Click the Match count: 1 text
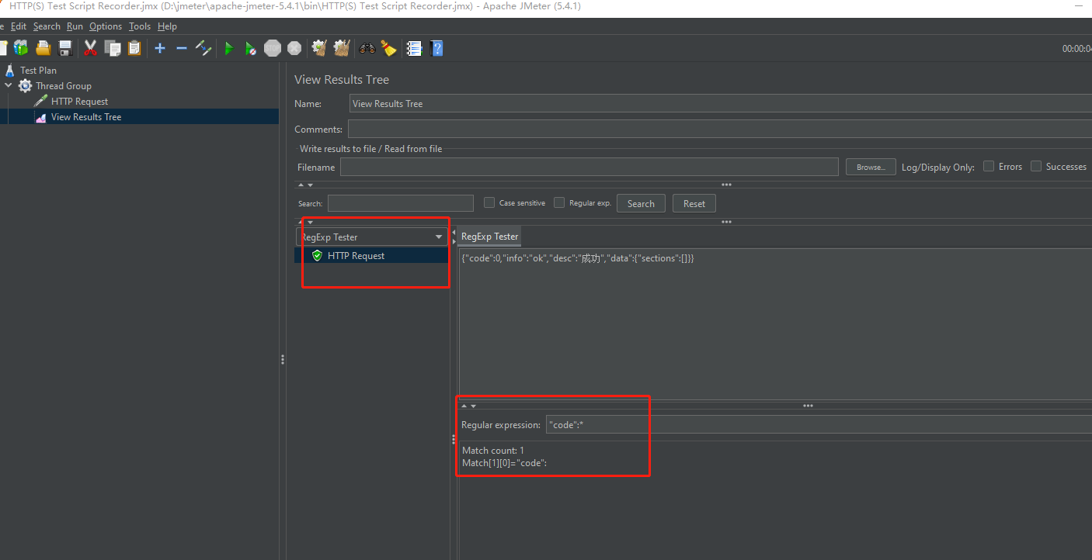 pyautogui.click(x=493, y=451)
